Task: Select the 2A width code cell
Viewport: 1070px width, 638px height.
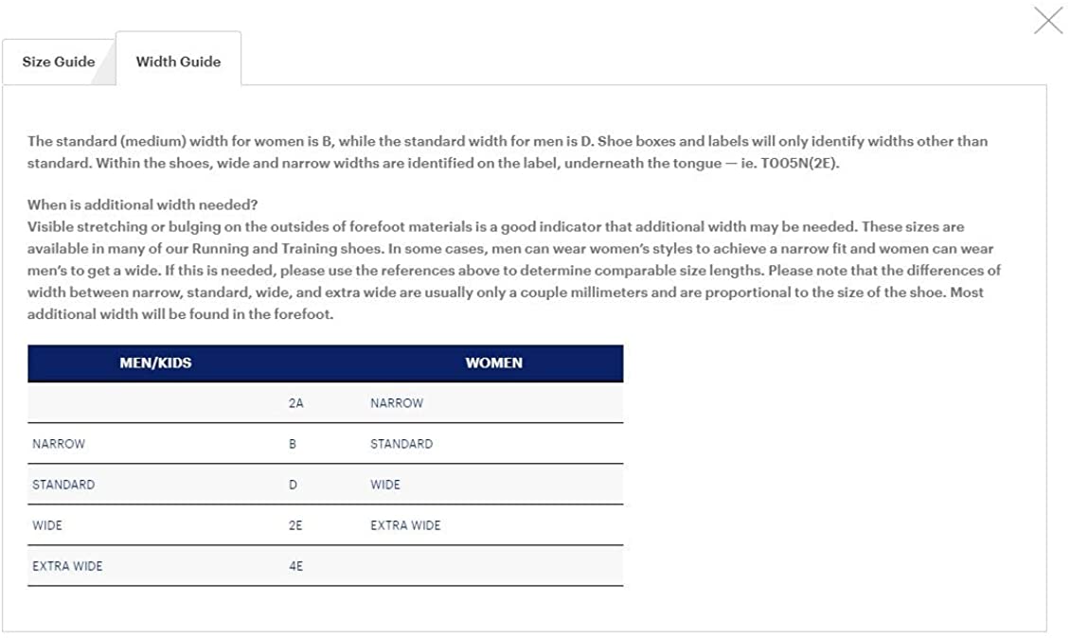Action: click(x=295, y=403)
